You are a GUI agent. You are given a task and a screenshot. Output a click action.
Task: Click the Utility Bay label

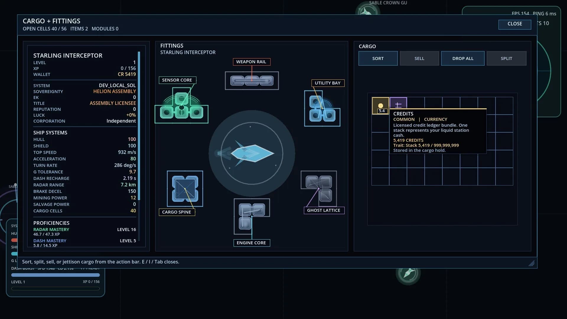pos(328,83)
